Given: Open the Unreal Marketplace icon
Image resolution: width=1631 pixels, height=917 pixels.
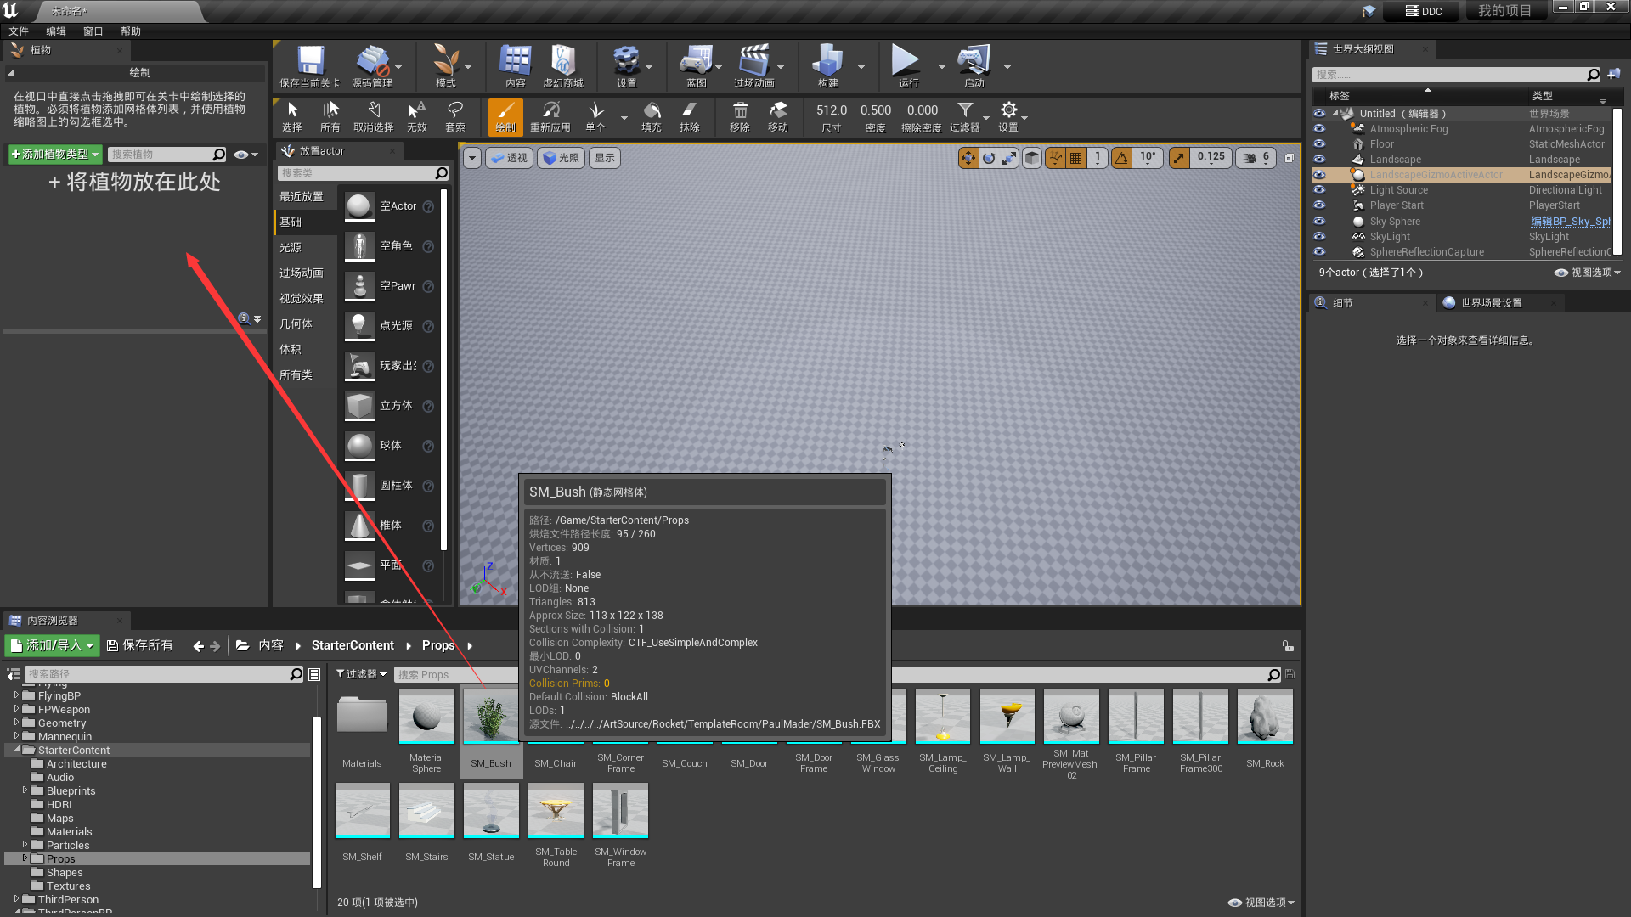Looking at the screenshot, I should (x=562, y=61).
